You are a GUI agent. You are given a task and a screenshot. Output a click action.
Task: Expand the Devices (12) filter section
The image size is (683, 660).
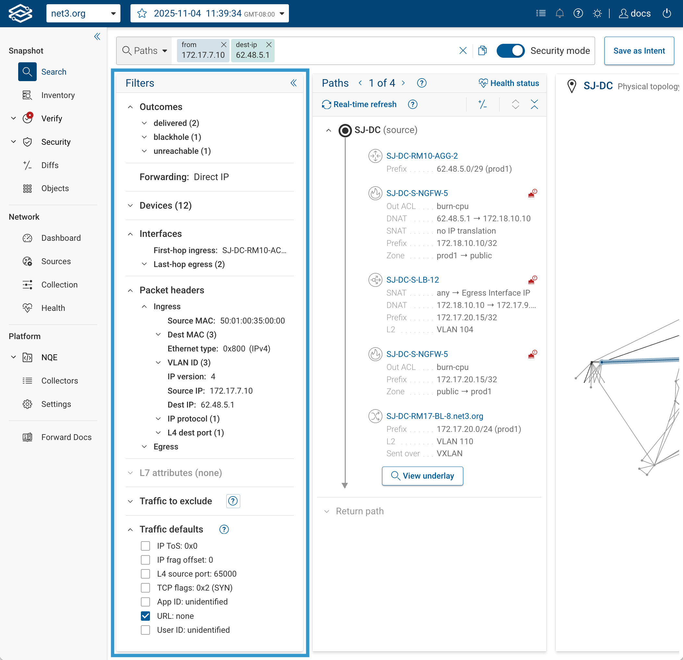tap(166, 205)
